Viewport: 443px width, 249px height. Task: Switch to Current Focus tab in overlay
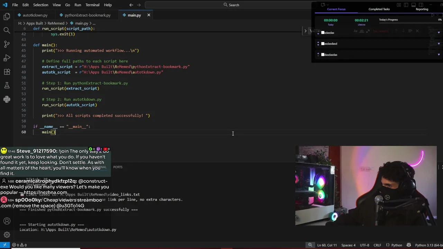pyautogui.click(x=336, y=9)
